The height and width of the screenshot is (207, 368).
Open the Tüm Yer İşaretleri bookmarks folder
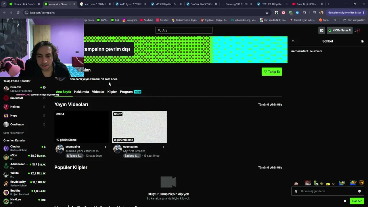(354, 20)
